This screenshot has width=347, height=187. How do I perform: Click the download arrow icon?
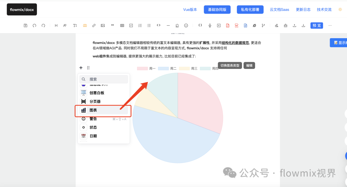[x=303, y=25]
